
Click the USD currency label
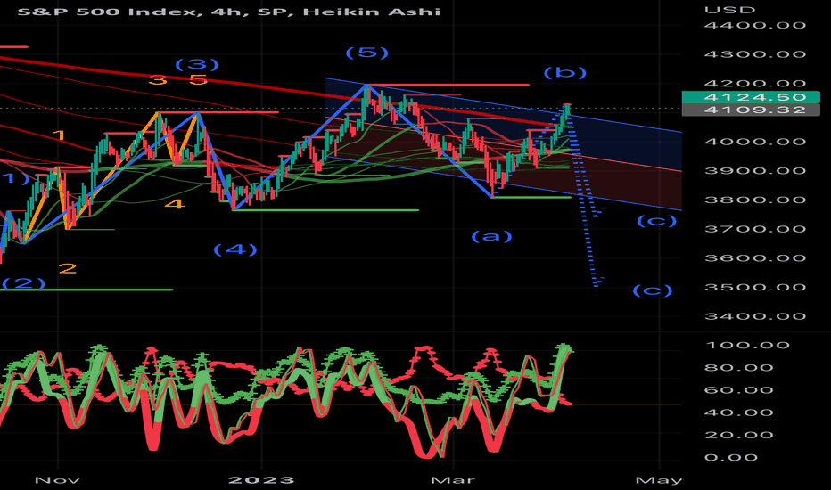(x=729, y=10)
